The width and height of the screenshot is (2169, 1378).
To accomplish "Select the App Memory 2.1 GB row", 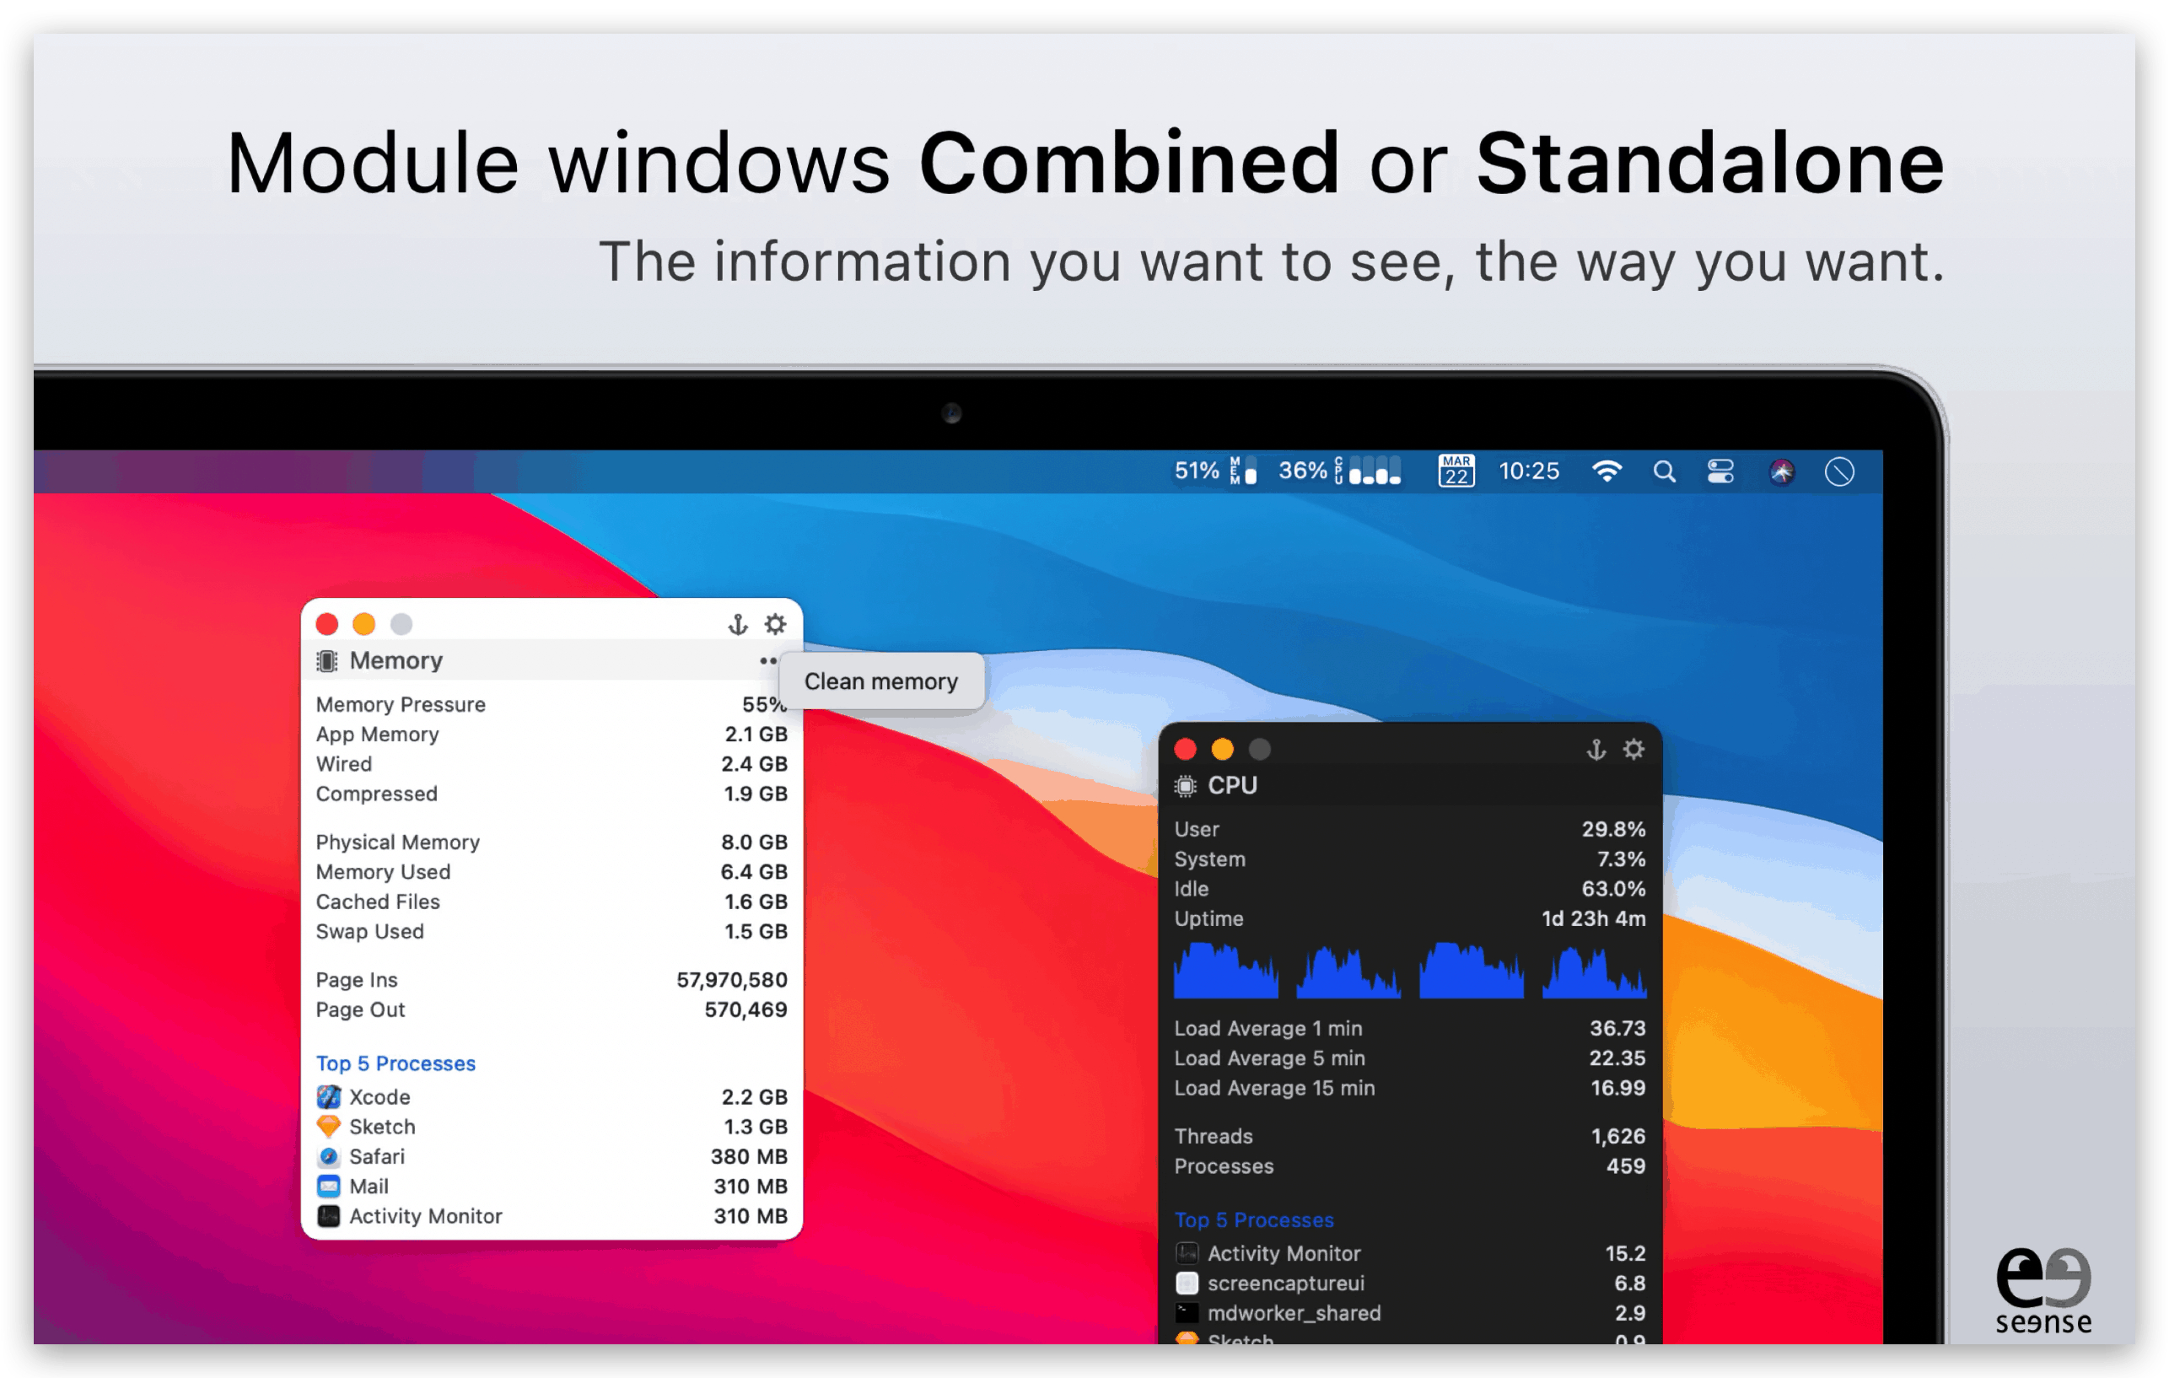I will [x=552, y=734].
